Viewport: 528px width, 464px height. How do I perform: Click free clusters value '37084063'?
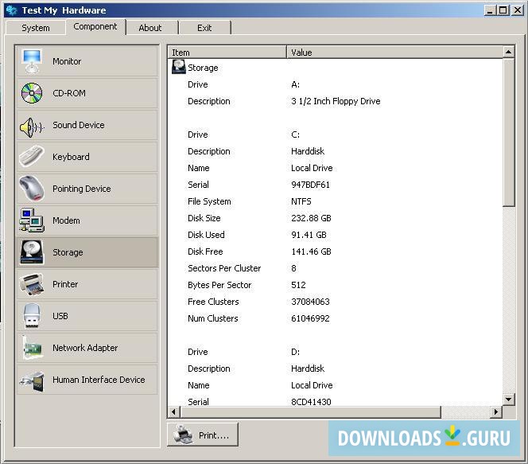pyautogui.click(x=310, y=302)
